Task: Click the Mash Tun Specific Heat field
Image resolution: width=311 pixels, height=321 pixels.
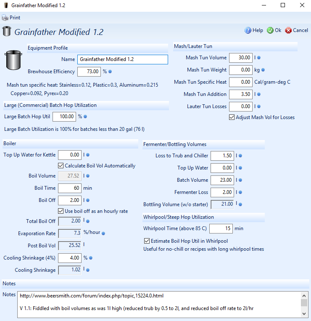Action: (241, 82)
